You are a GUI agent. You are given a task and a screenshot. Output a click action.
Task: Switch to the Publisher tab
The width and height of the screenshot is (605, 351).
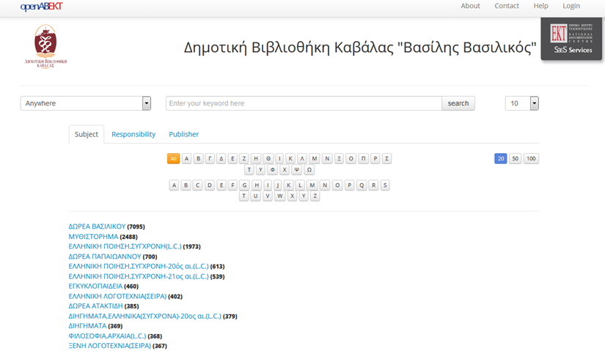pyautogui.click(x=183, y=134)
